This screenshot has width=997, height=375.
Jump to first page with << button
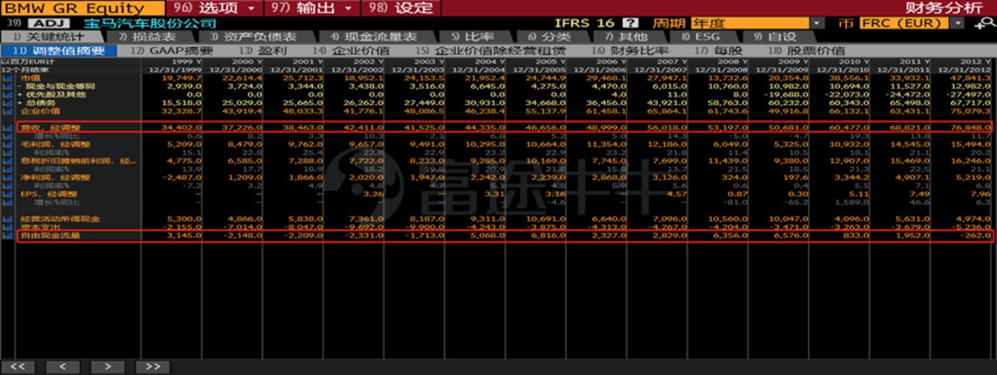19,366
